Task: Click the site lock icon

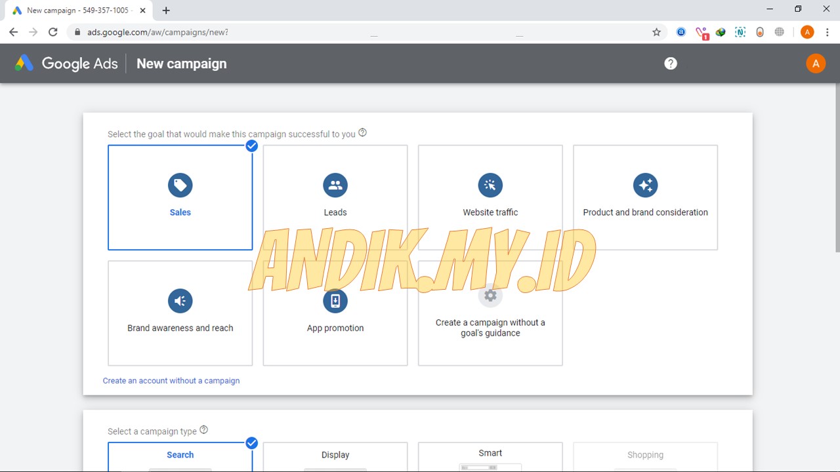Action: pyautogui.click(x=77, y=31)
